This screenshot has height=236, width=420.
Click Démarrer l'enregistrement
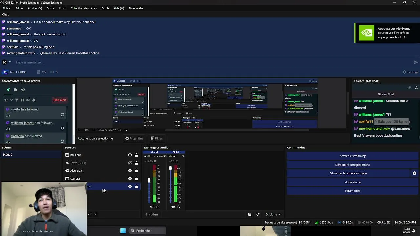pyautogui.click(x=353, y=165)
